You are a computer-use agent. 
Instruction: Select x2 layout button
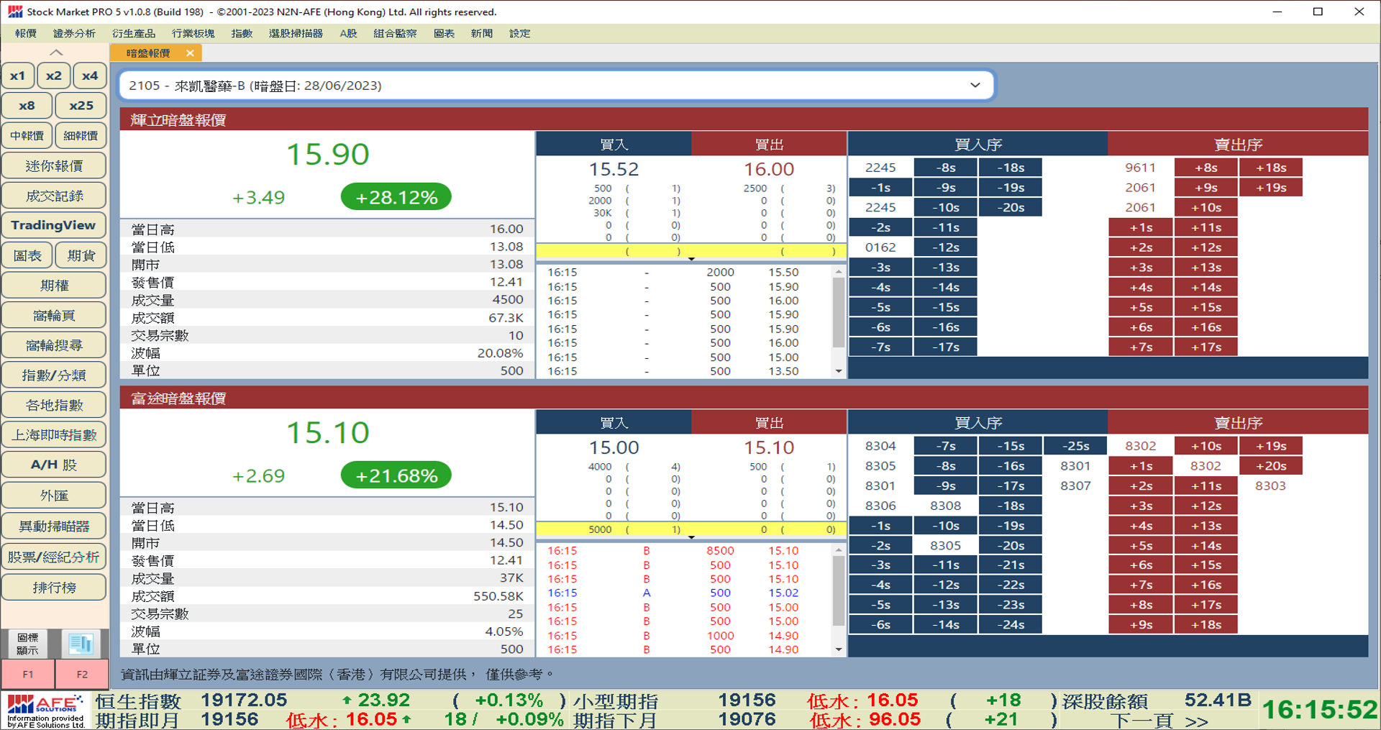click(x=54, y=76)
